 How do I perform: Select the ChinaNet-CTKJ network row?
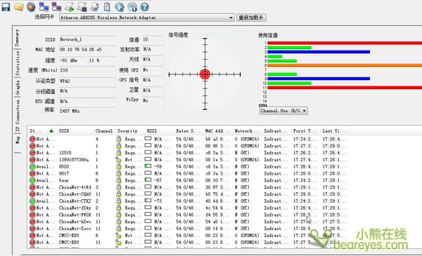click(x=188, y=201)
